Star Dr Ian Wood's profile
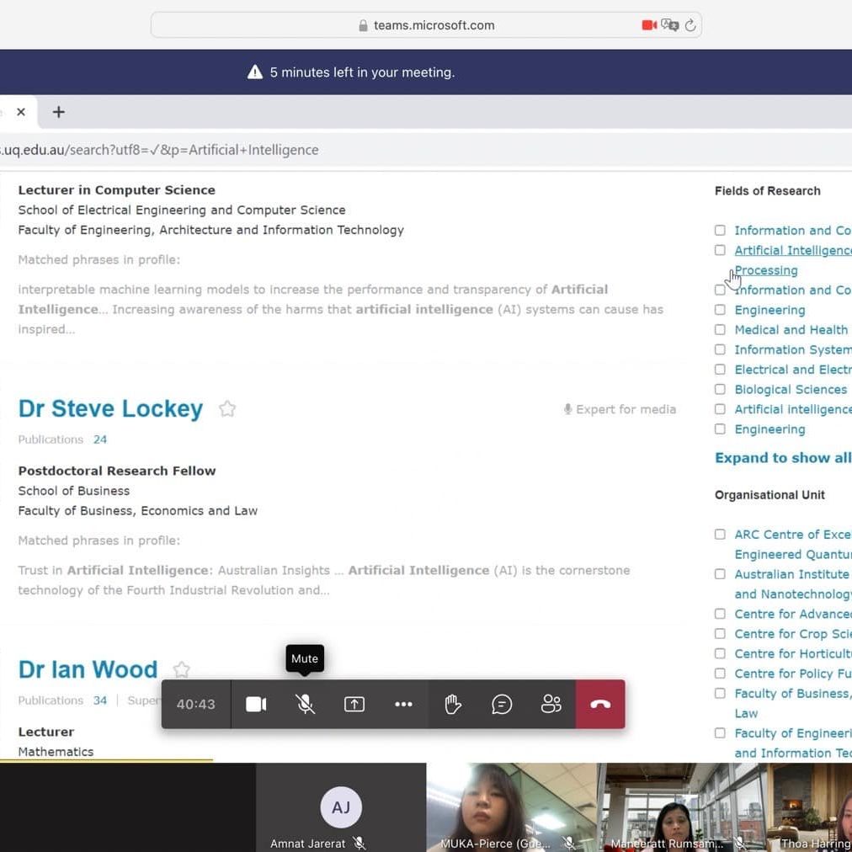This screenshot has height=852, width=852. pyautogui.click(x=181, y=670)
